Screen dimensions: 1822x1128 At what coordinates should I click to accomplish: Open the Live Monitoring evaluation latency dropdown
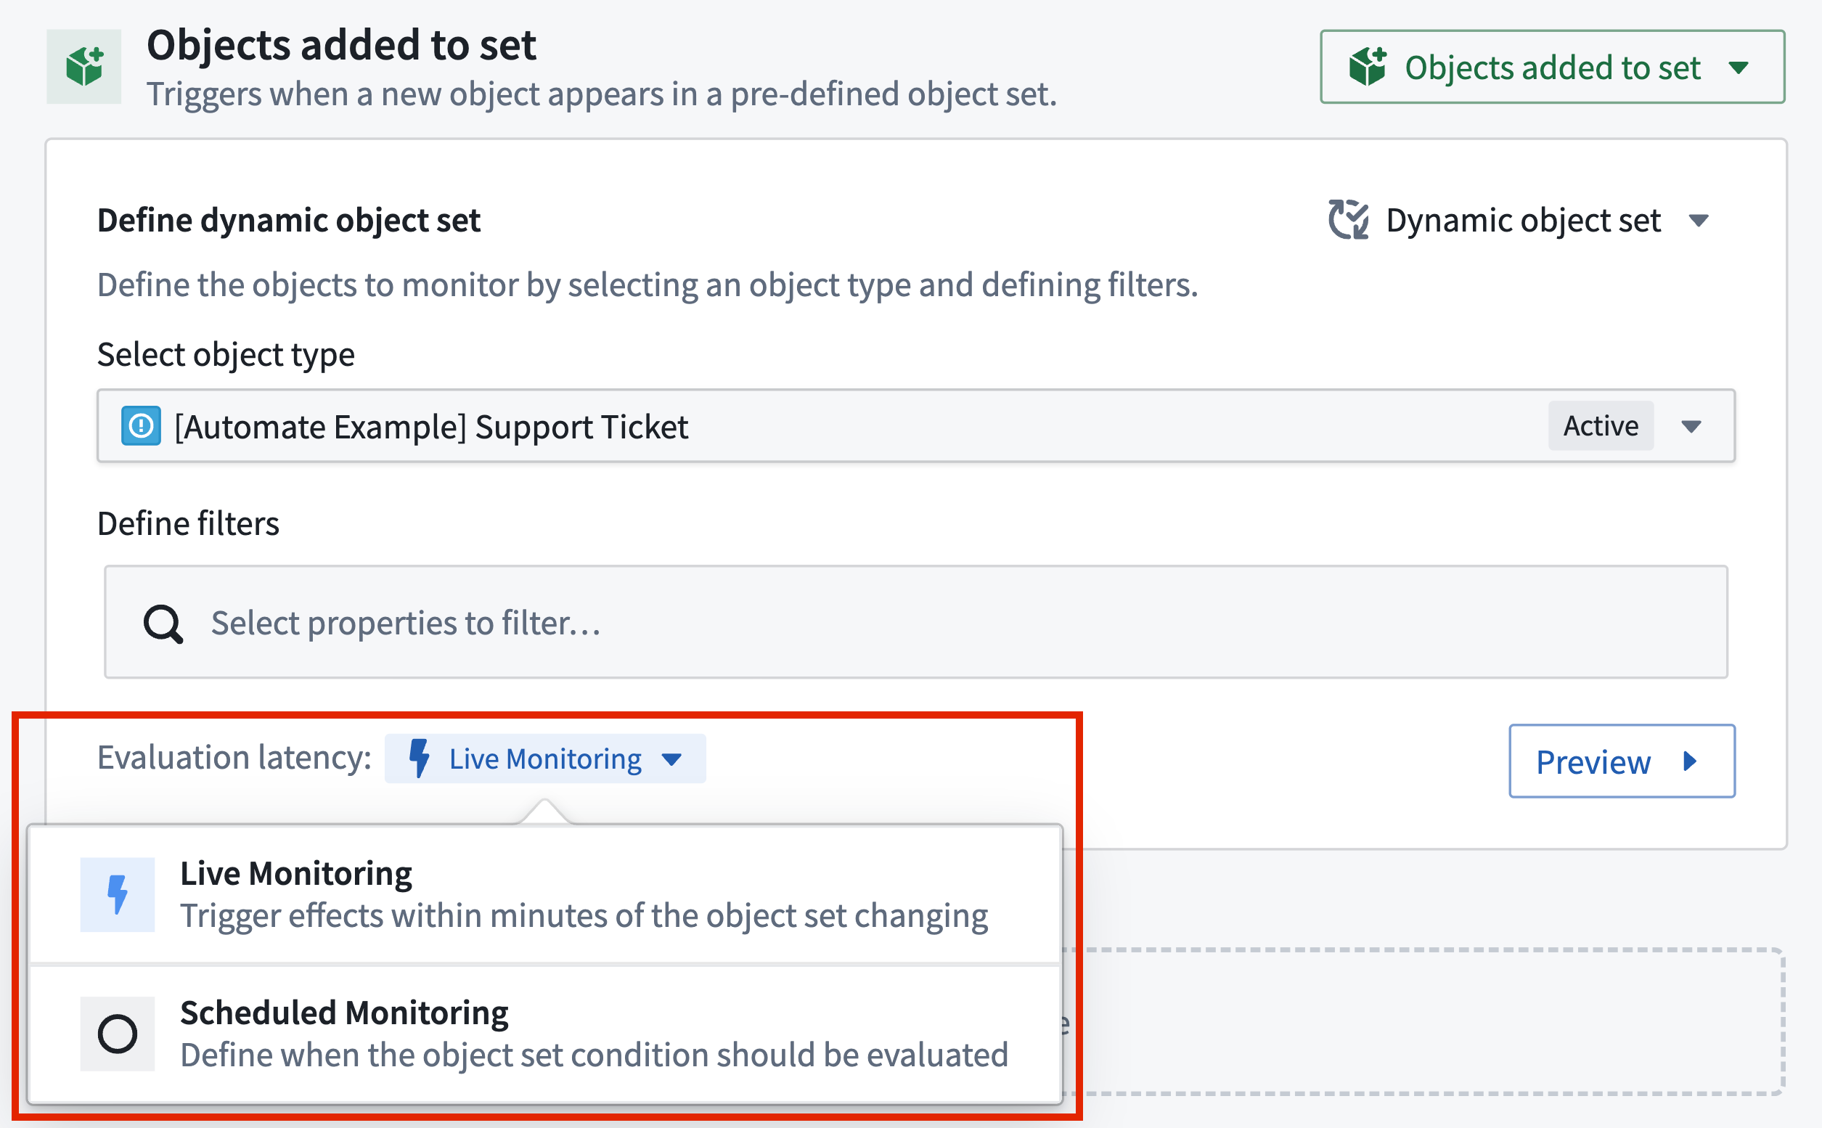(x=544, y=759)
